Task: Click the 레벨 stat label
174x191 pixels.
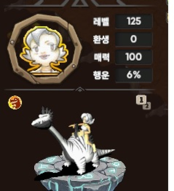Action: click(101, 22)
